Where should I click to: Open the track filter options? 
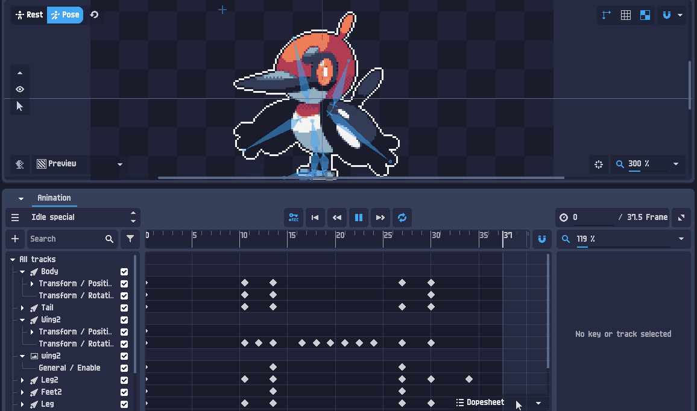point(130,239)
